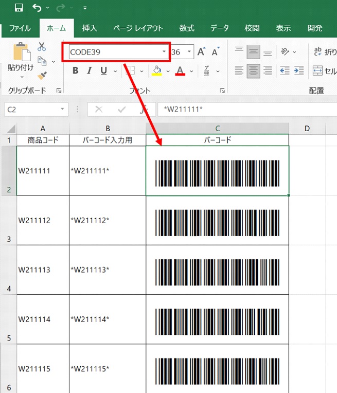
Task: Toggle Bold formatting
Action: pyautogui.click(x=75, y=71)
